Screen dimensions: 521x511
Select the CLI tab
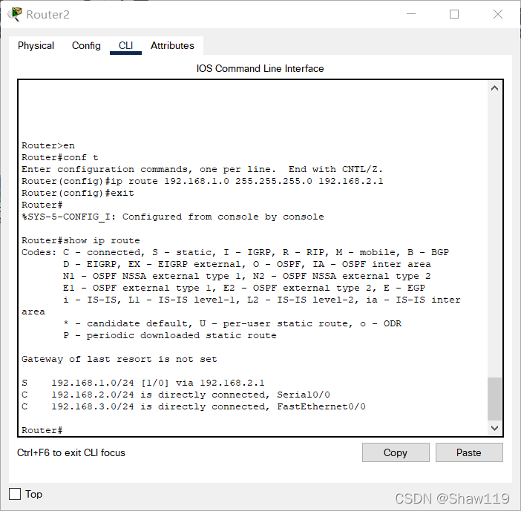pos(125,45)
